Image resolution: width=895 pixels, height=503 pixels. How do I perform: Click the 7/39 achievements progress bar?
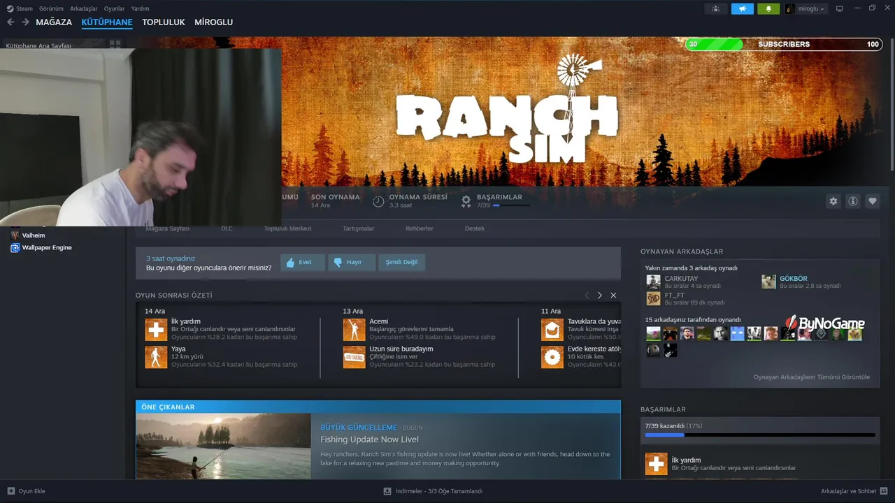click(x=760, y=435)
